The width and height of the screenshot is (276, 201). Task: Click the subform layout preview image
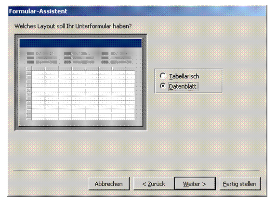(80, 83)
